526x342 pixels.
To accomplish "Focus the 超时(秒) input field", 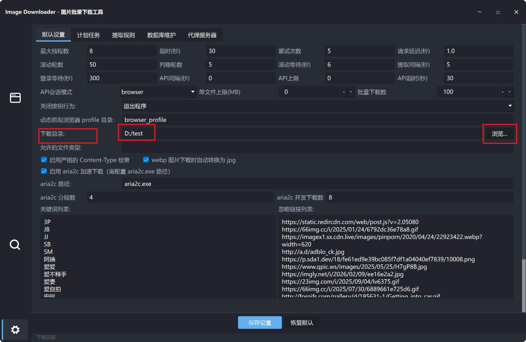I will (x=241, y=51).
